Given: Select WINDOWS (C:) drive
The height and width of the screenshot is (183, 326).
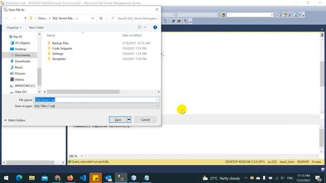Looking at the screenshot, I should click(x=25, y=86).
